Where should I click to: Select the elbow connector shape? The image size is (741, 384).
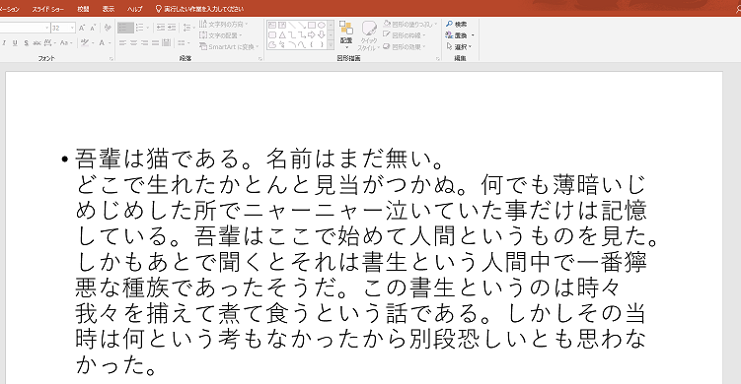click(292, 34)
